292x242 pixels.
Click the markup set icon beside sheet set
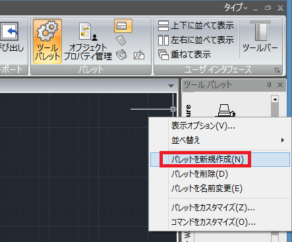pos(139,55)
